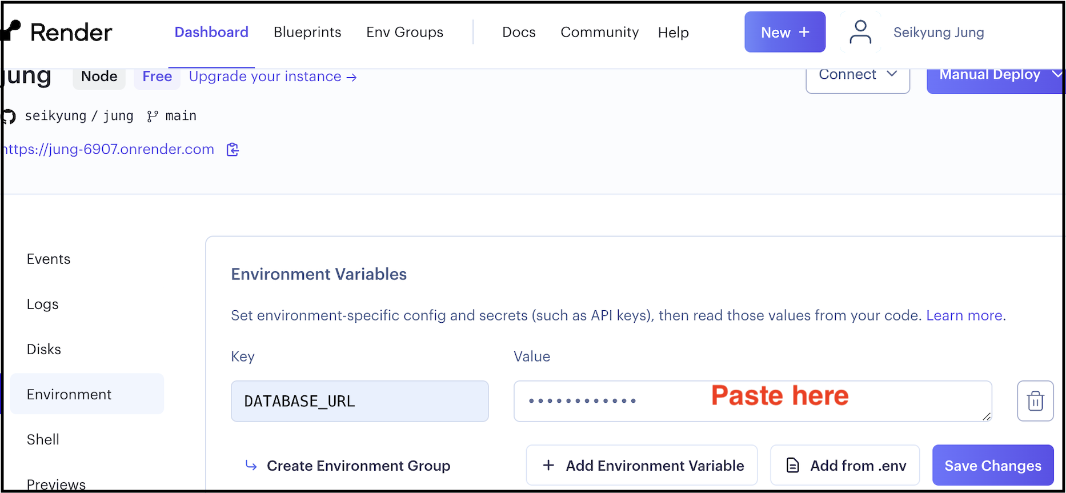The width and height of the screenshot is (1066, 493).
Task: Follow the Upgrade your instance link
Action: point(272,77)
